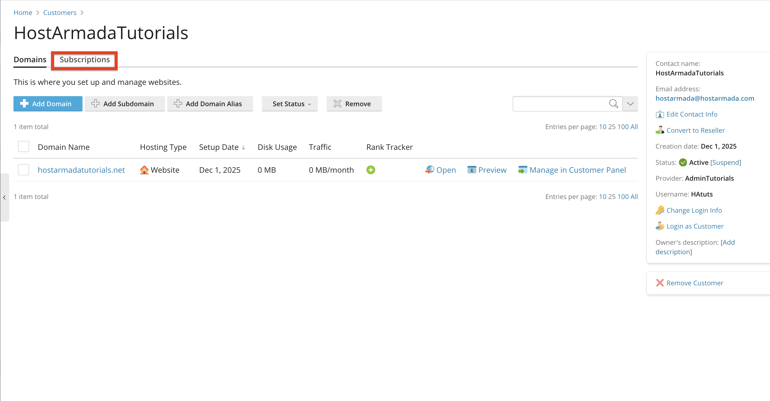Open the Customers breadcrumb page
Image resolution: width=770 pixels, height=401 pixels.
pyautogui.click(x=60, y=13)
